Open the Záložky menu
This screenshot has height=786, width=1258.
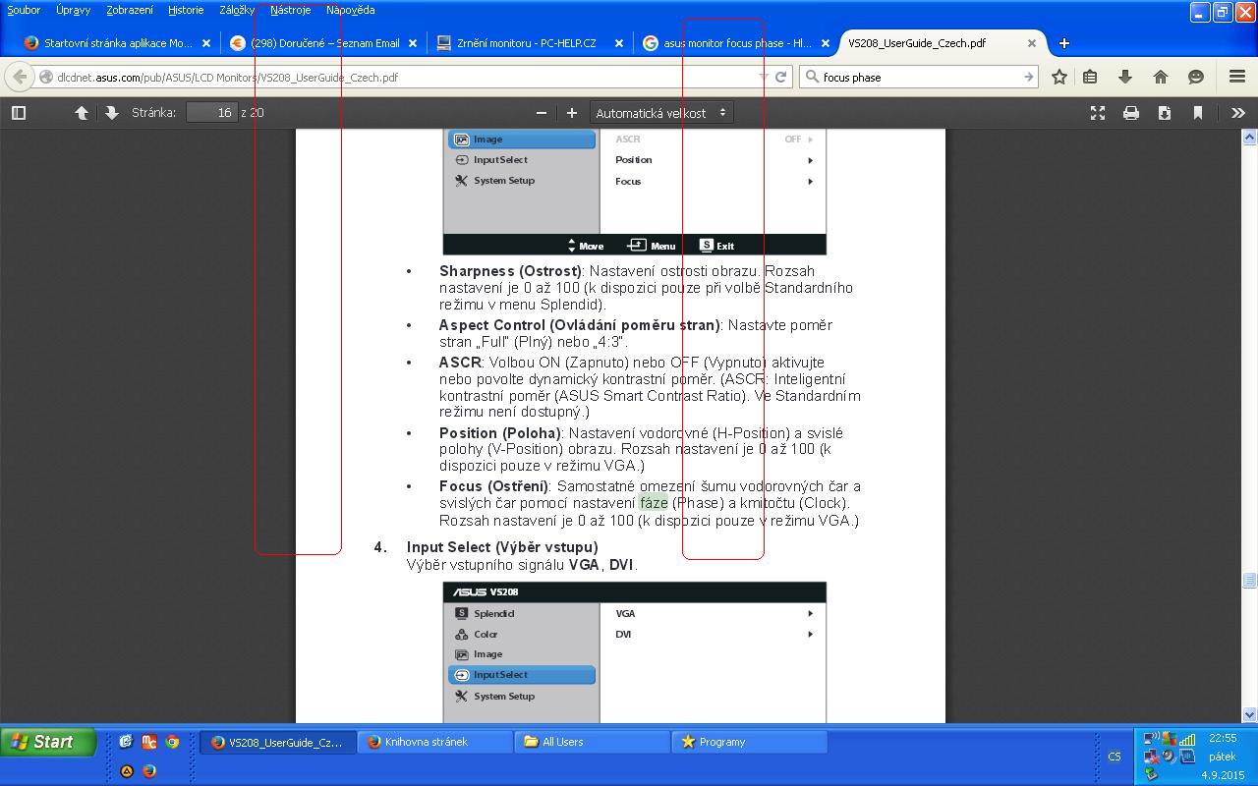pos(237,10)
